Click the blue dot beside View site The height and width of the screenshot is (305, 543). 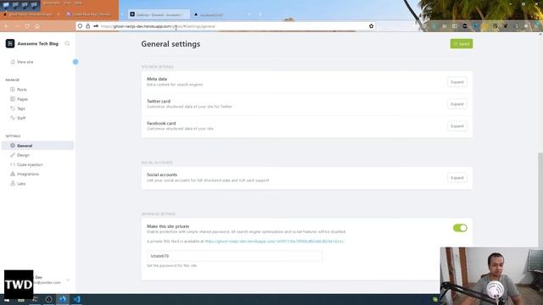[76, 62]
